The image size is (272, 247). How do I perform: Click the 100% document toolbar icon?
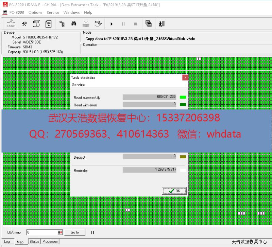[x=48, y=24]
